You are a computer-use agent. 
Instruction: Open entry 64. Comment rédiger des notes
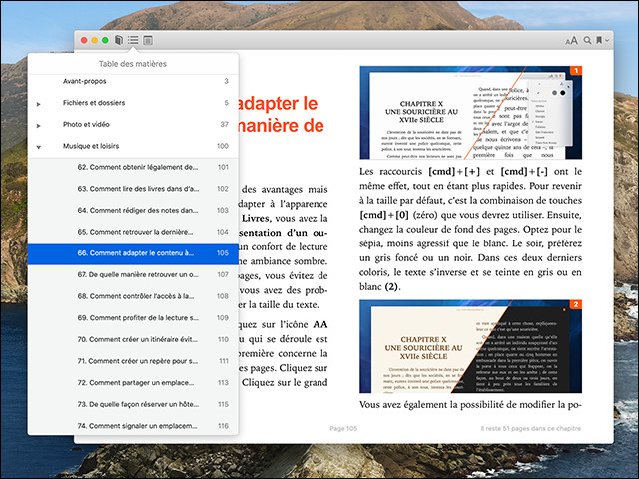[x=133, y=211]
